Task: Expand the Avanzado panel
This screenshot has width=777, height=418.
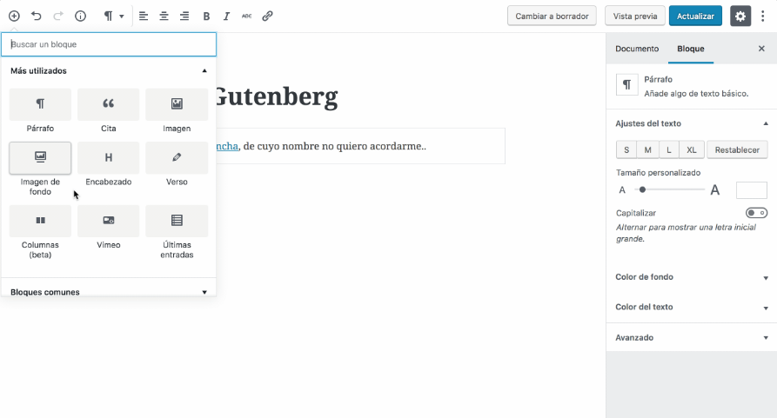Action: click(692, 337)
